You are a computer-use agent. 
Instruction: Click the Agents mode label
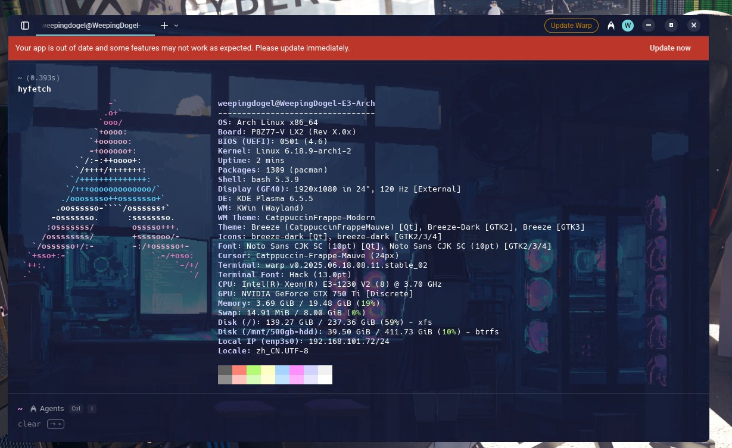click(x=52, y=409)
